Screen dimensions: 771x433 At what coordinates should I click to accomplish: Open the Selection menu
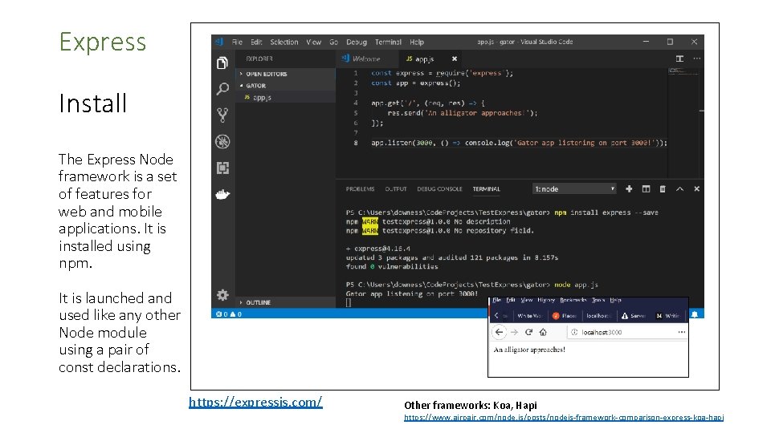coord(284,42)
